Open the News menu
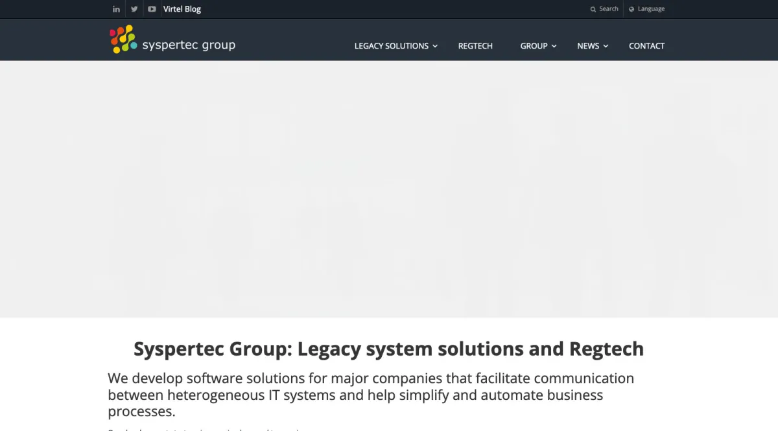The image size is (778, 431). pos(588,46)
